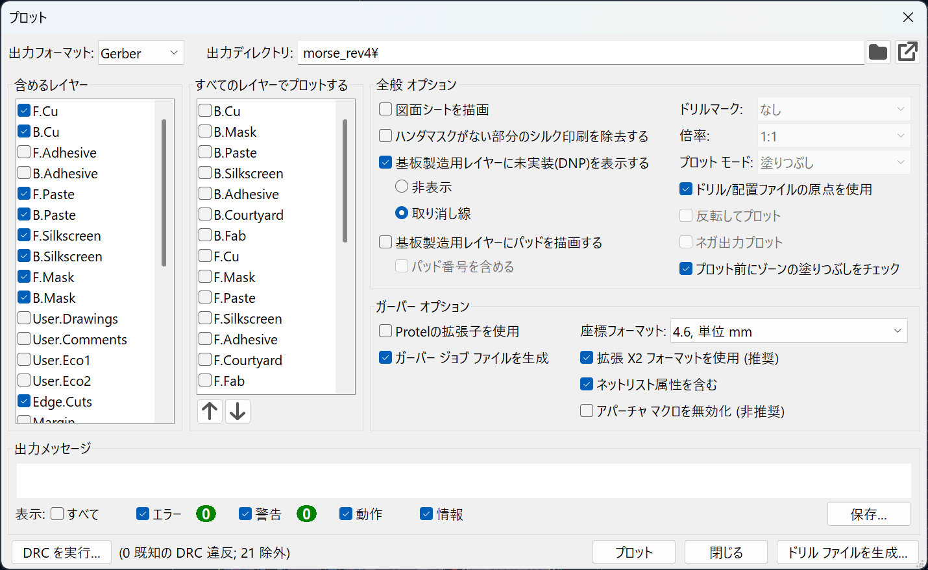Screen dimensions: 928x570
Task: Toggle Protel extension usage checkbox
Action: [x=385, y=331]
